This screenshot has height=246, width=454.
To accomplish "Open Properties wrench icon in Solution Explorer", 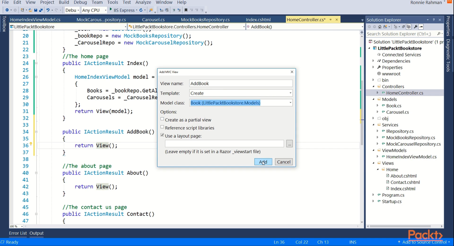I will coord(415,27).
